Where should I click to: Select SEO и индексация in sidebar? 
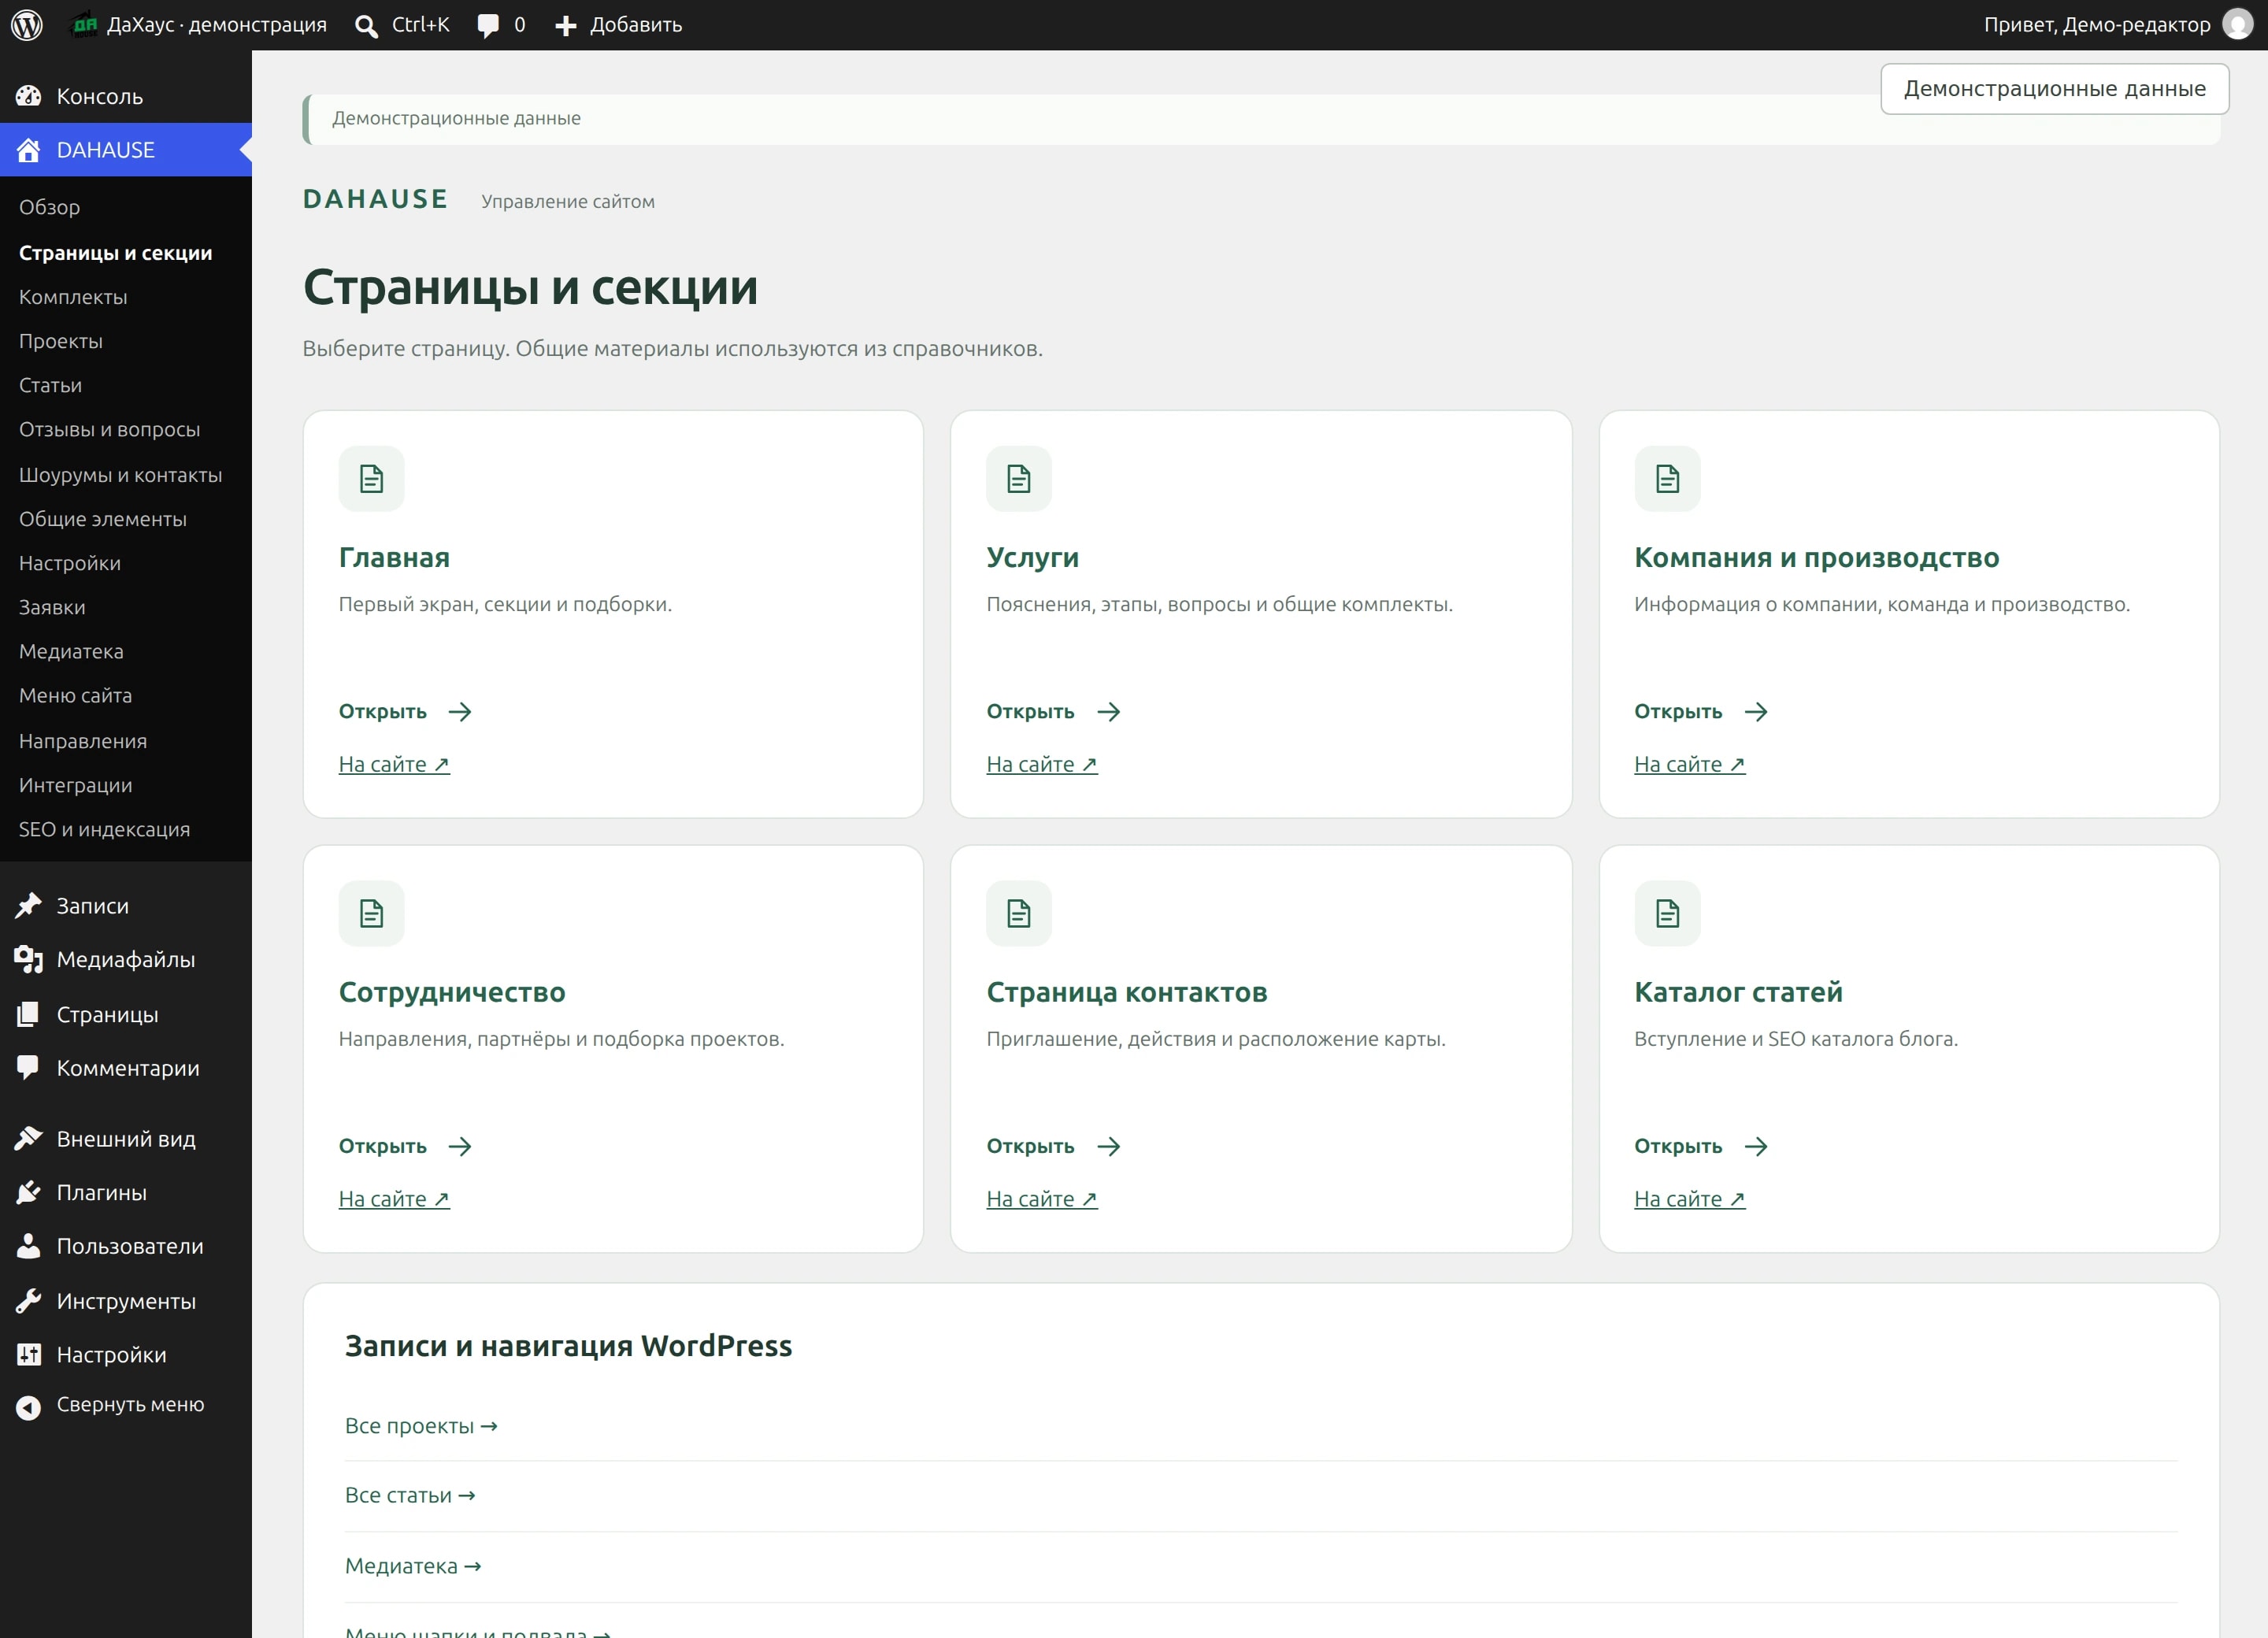[104, 829]
